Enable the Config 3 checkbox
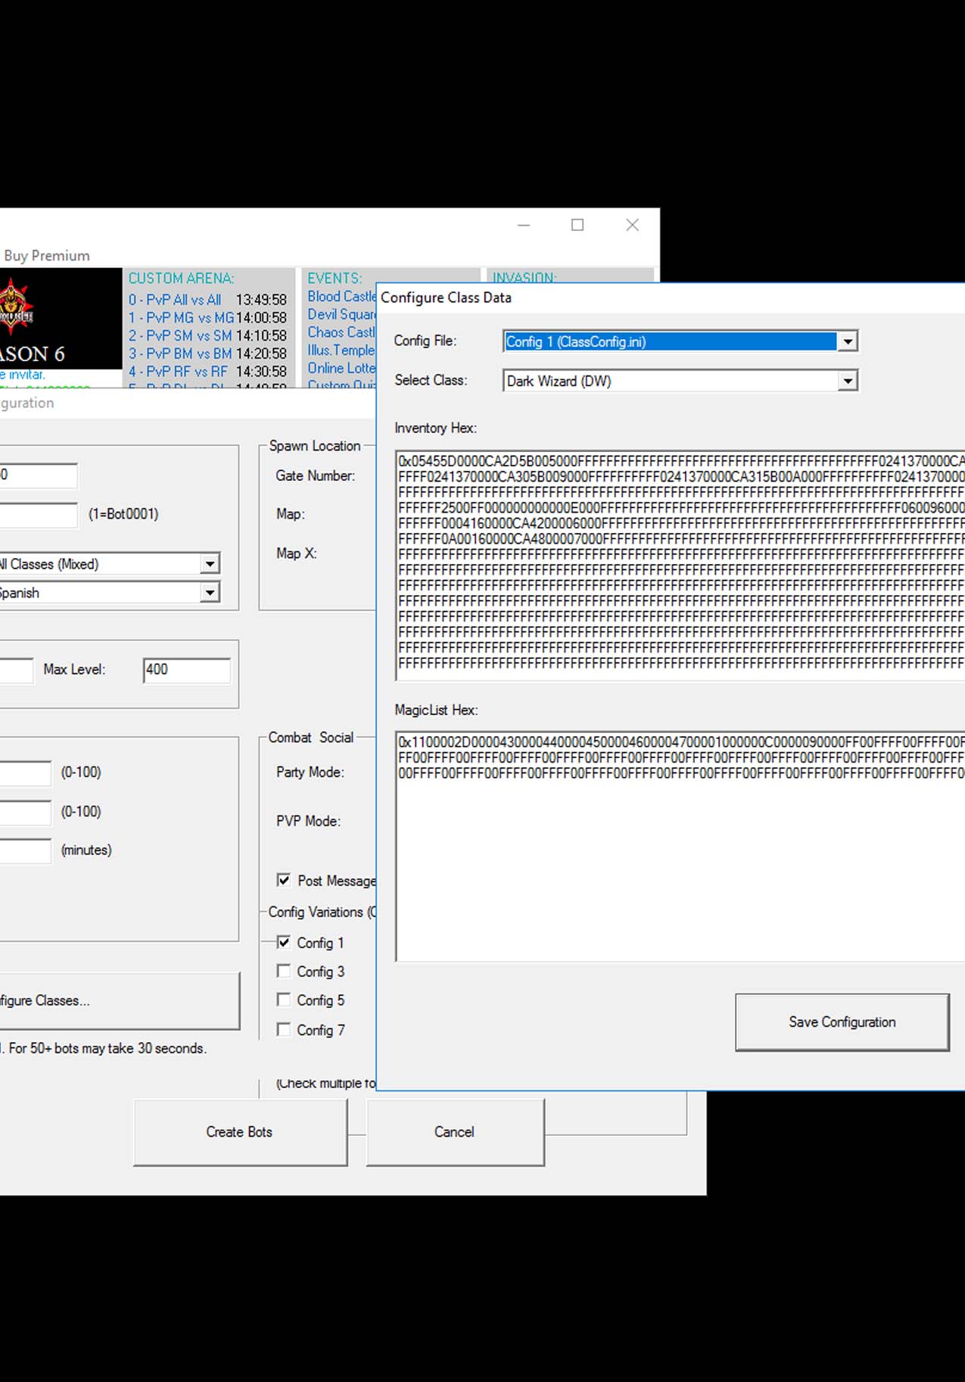 point(284,971)
